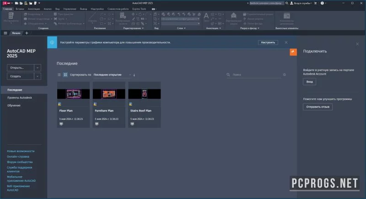
Task: Add a new drawing tab with plus icon
Action: [x=27, y=33]
